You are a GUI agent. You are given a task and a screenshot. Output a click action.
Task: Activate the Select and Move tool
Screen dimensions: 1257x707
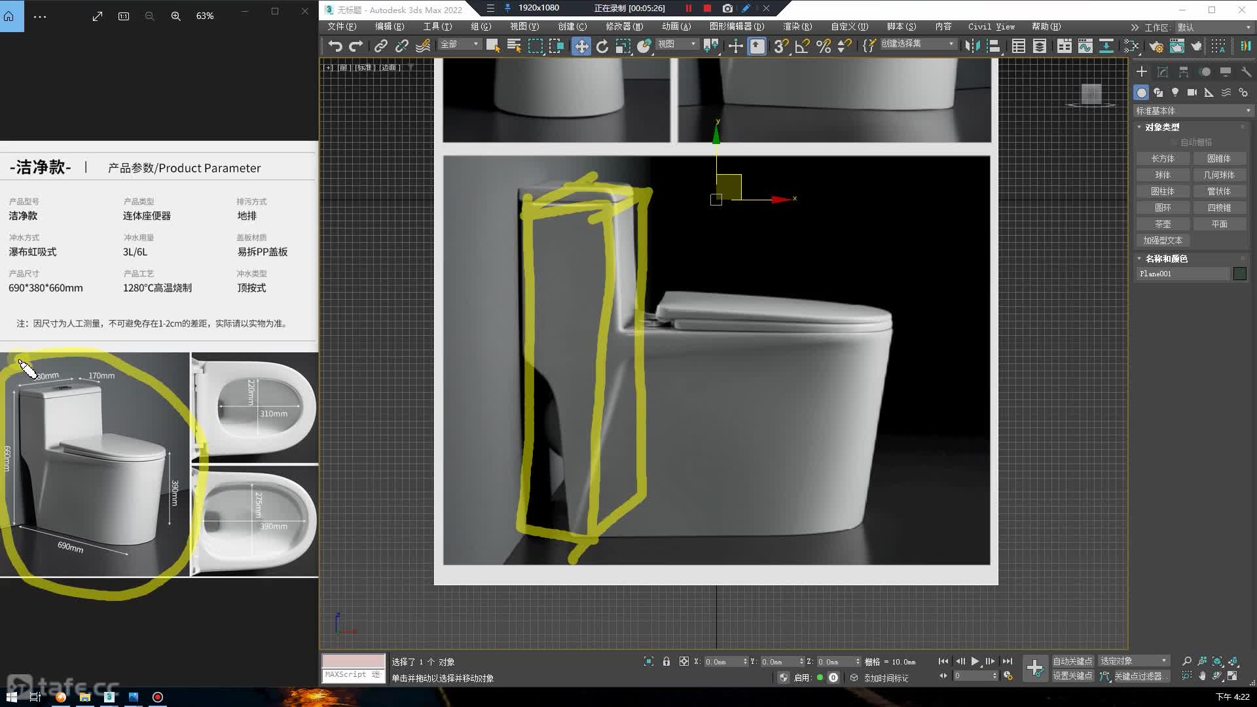pos(581,46)
